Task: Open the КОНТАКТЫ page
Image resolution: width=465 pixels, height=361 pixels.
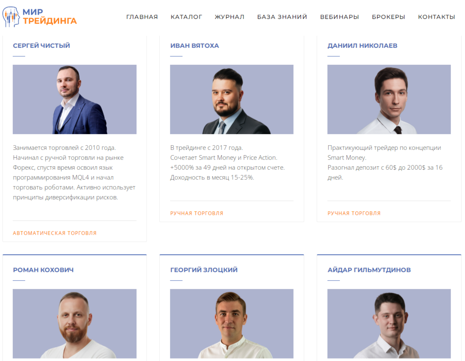Action: click(x=436, y=17)
